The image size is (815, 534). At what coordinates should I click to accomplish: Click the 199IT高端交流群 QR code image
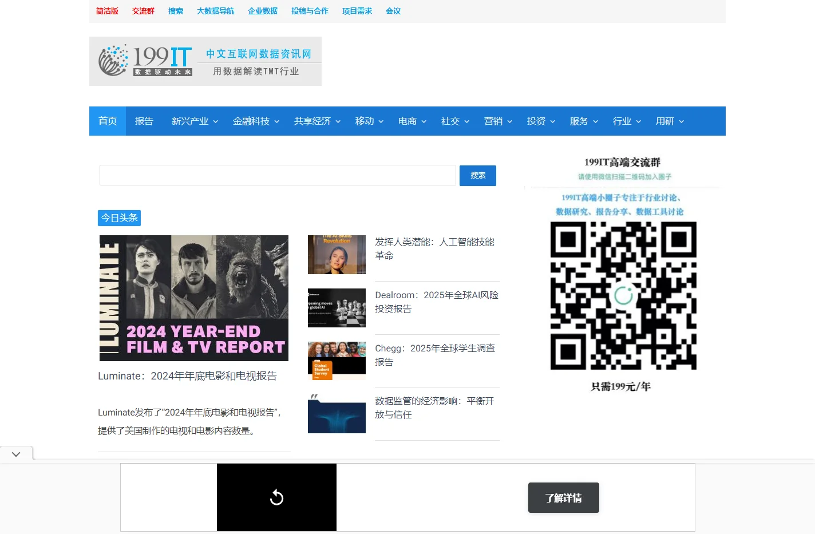coord(623,295)
